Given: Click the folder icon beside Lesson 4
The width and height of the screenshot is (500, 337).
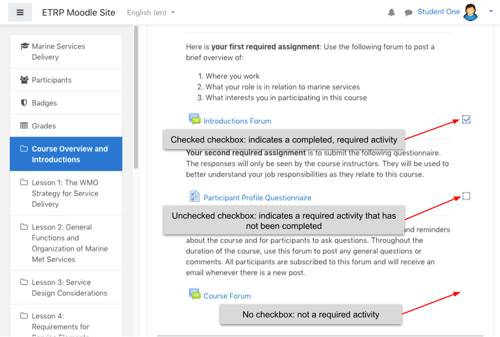Looking at the screenshot, I should click(24, 315).
